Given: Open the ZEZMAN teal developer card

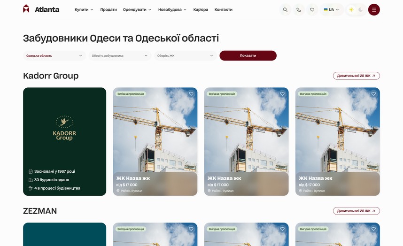Looking at the screenshot, I should pyautogui.click(x=64, y=234).
